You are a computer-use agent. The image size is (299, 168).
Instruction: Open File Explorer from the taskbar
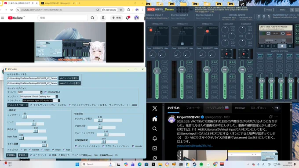click(160, 164)
